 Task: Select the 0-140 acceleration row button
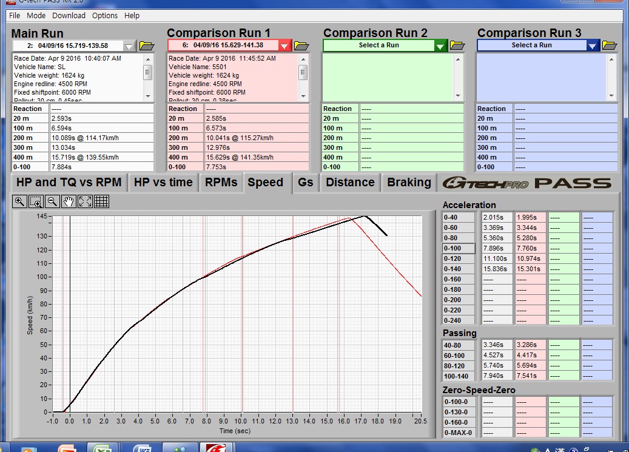(459, 269)
